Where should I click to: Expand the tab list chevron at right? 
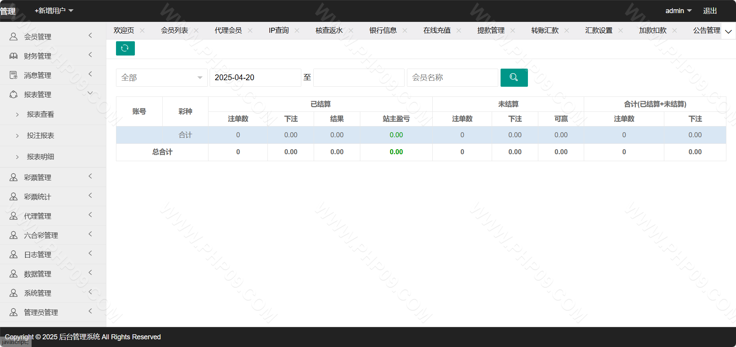click(728, 31)
